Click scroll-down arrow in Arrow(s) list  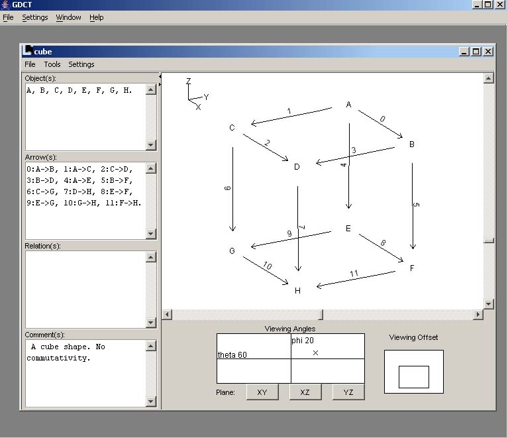click(151, 234)
